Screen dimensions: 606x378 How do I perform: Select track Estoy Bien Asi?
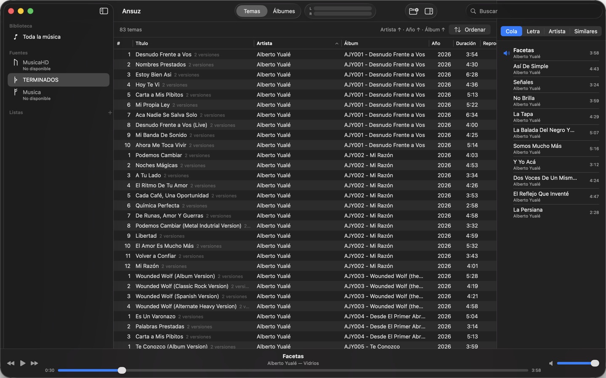pos(305,75)
